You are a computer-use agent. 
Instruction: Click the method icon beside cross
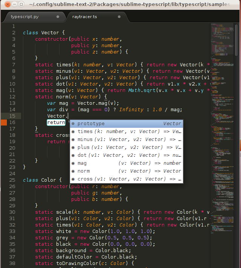pos(73,179)
